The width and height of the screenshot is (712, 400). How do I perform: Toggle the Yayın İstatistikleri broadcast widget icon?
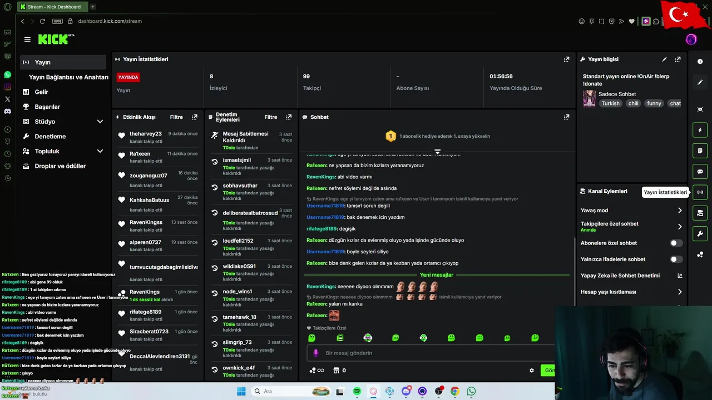[700, 192]
